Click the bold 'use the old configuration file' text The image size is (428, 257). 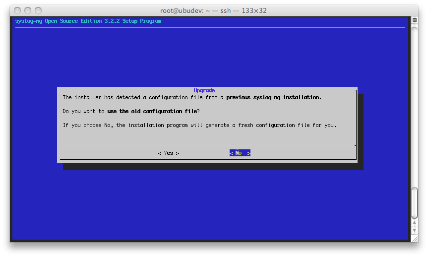tap(152, 112)
